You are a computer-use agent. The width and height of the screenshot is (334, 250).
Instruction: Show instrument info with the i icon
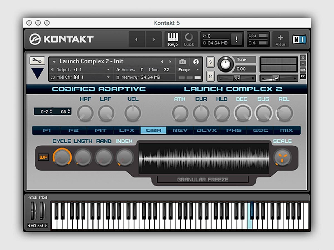[196, 62]
